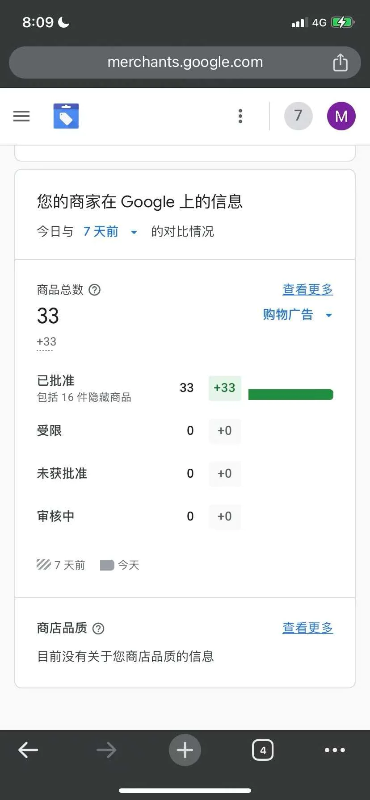The image size is (370, 800).
Task: Open a new tab with plus button
Action: tap(185, 750)
